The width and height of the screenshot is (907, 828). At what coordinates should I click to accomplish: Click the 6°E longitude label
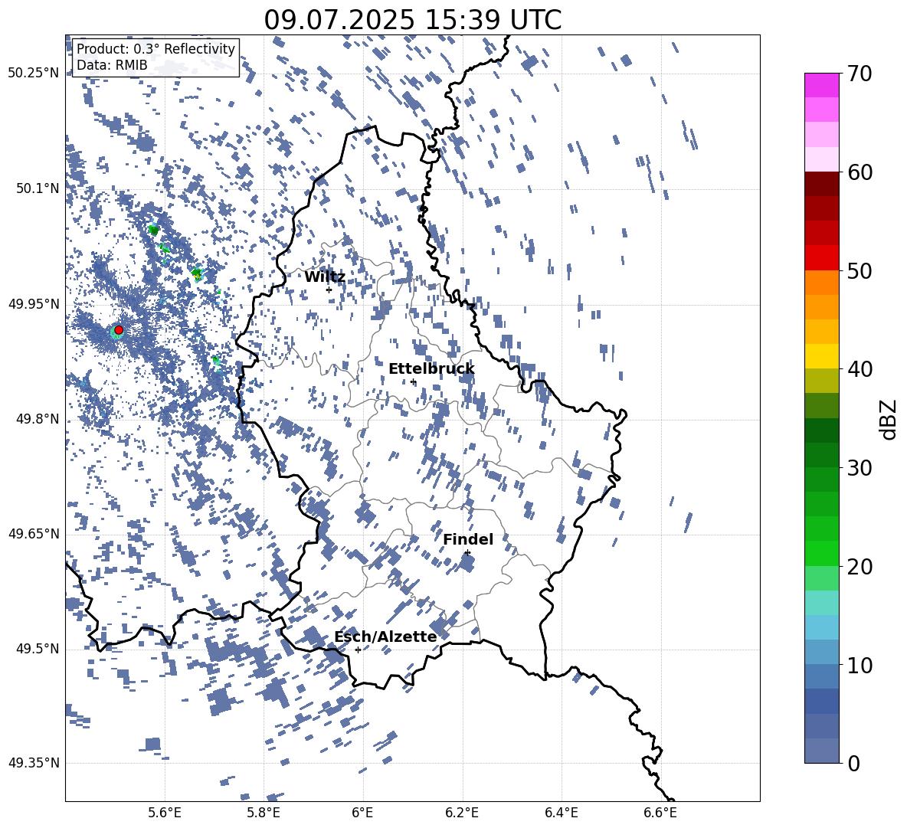point(362,813)
